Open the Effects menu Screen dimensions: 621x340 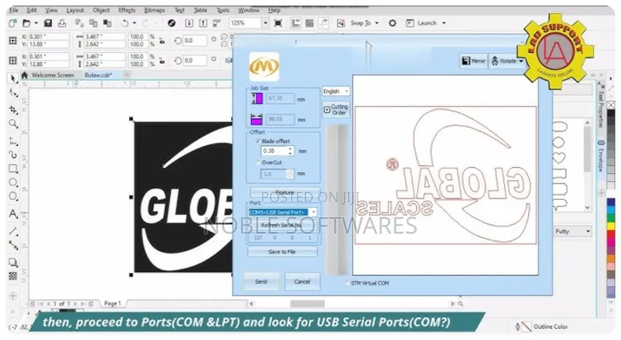127,10
